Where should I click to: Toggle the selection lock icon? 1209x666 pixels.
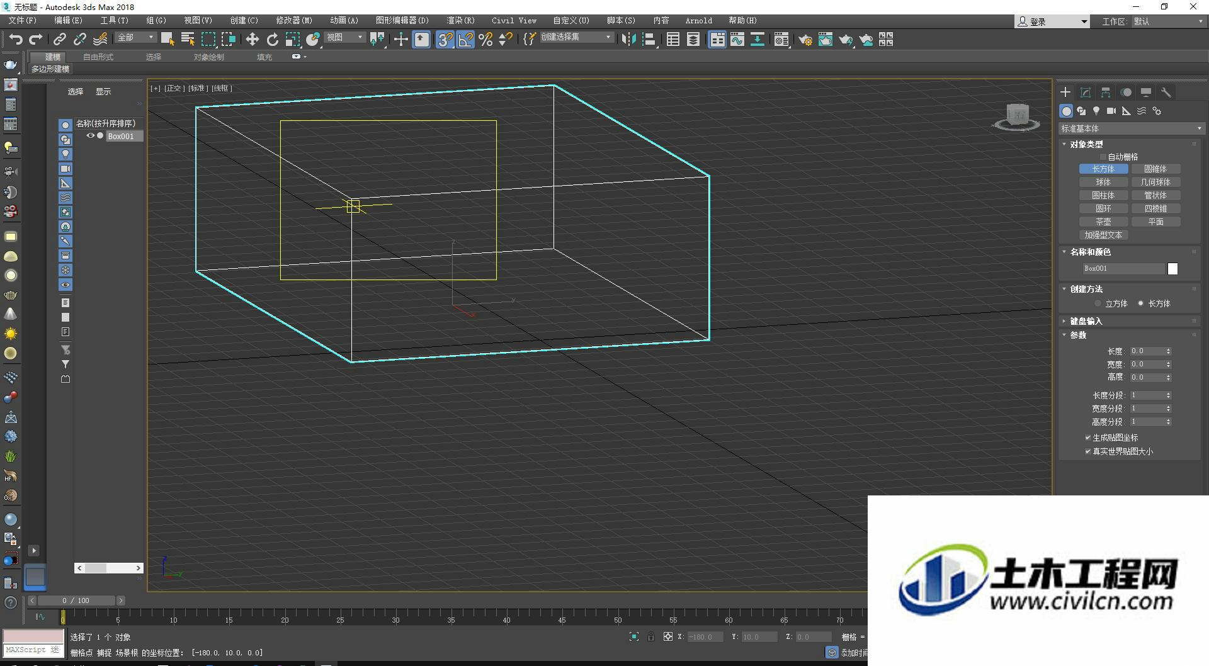click(x=651, y=637)
